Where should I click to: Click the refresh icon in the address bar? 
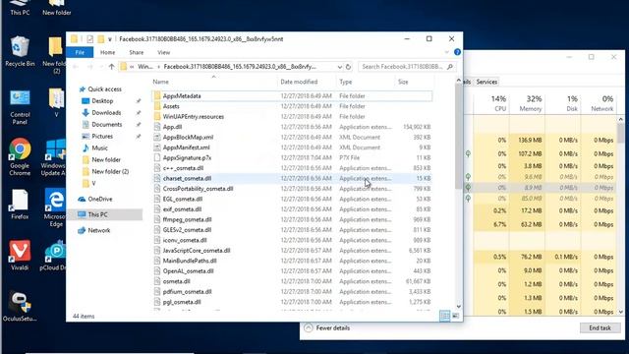click(x=348, y=67)
